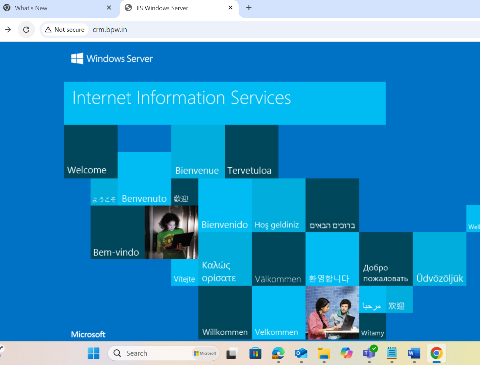Launch Microsoft Store from the taskbar
The height and width of the screenshot is (365, 480).
pyautogui.click(x=255, y=353)
